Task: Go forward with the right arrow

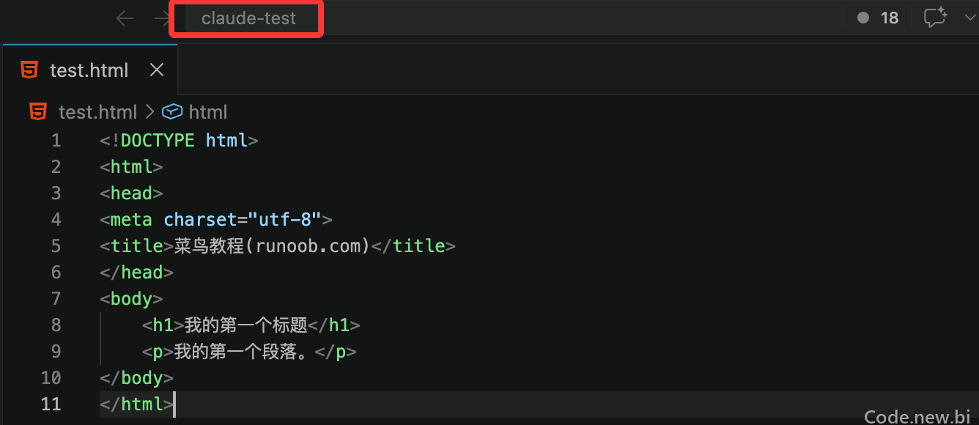Action: (162, 18)
